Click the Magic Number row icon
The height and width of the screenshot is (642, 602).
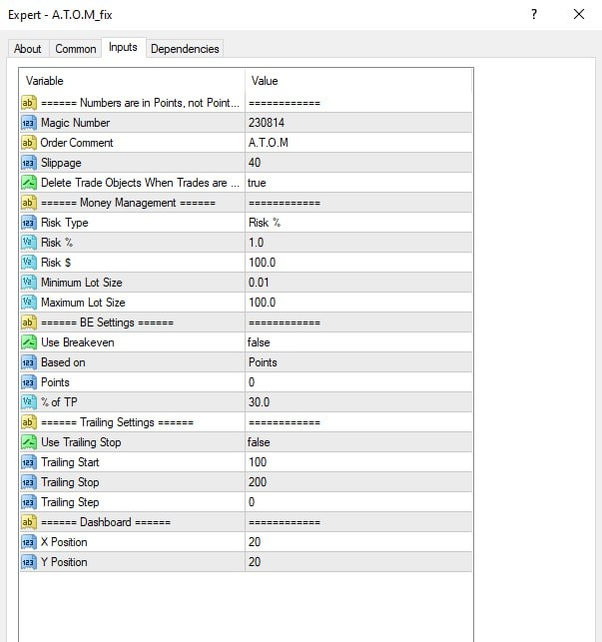(29, 123)
